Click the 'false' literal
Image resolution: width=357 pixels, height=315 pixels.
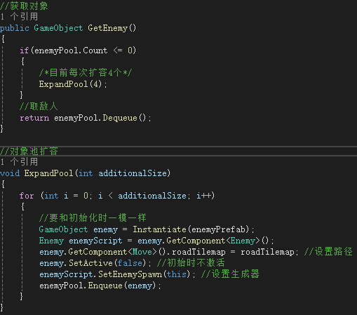click(x=130, y=263)
